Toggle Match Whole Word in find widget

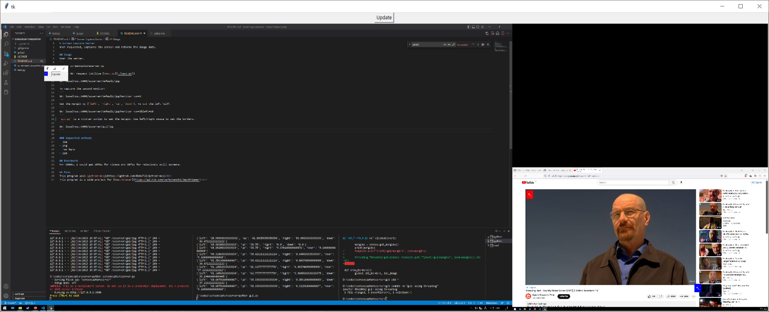(449, 44)
